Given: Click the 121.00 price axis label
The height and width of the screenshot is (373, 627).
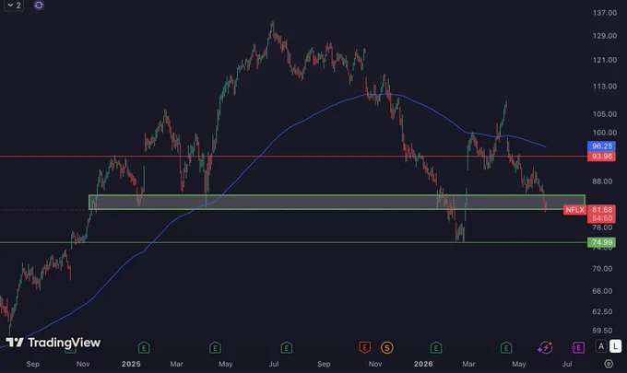Looking at the screenshot, I should (605, 60).
